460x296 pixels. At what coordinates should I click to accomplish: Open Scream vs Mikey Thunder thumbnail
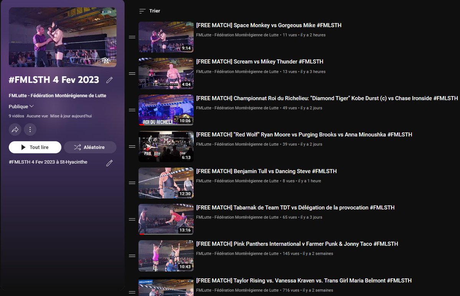pyautogui.click(x=166, y=74)
